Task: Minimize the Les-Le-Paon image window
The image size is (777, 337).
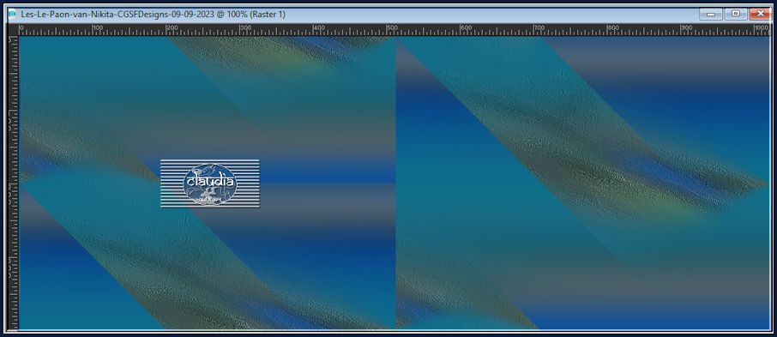Action: point(711,14)
